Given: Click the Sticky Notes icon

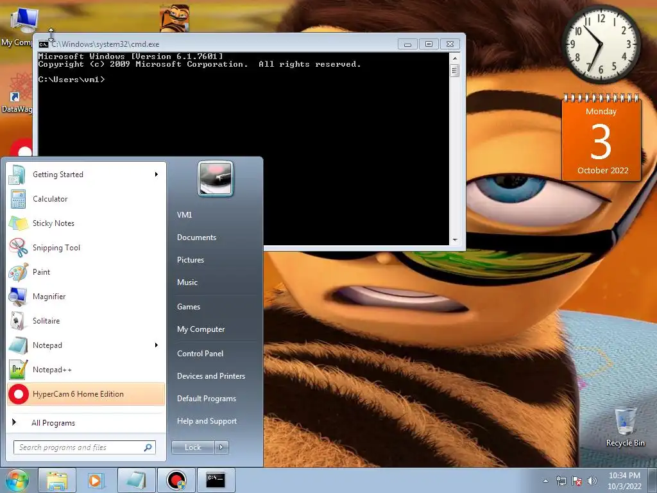Looking at the screenshot, I should pos(18,223).
